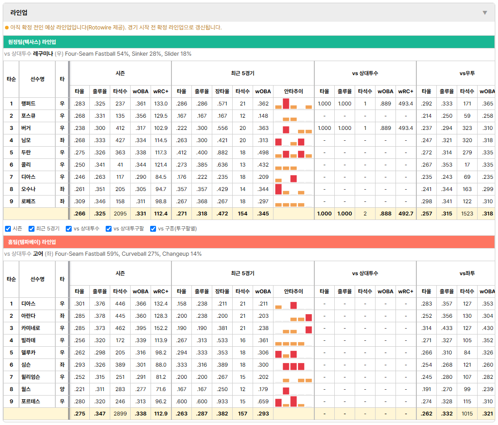
Task: Toggle the 시즌 checkbox
Action: click(8, 229)
